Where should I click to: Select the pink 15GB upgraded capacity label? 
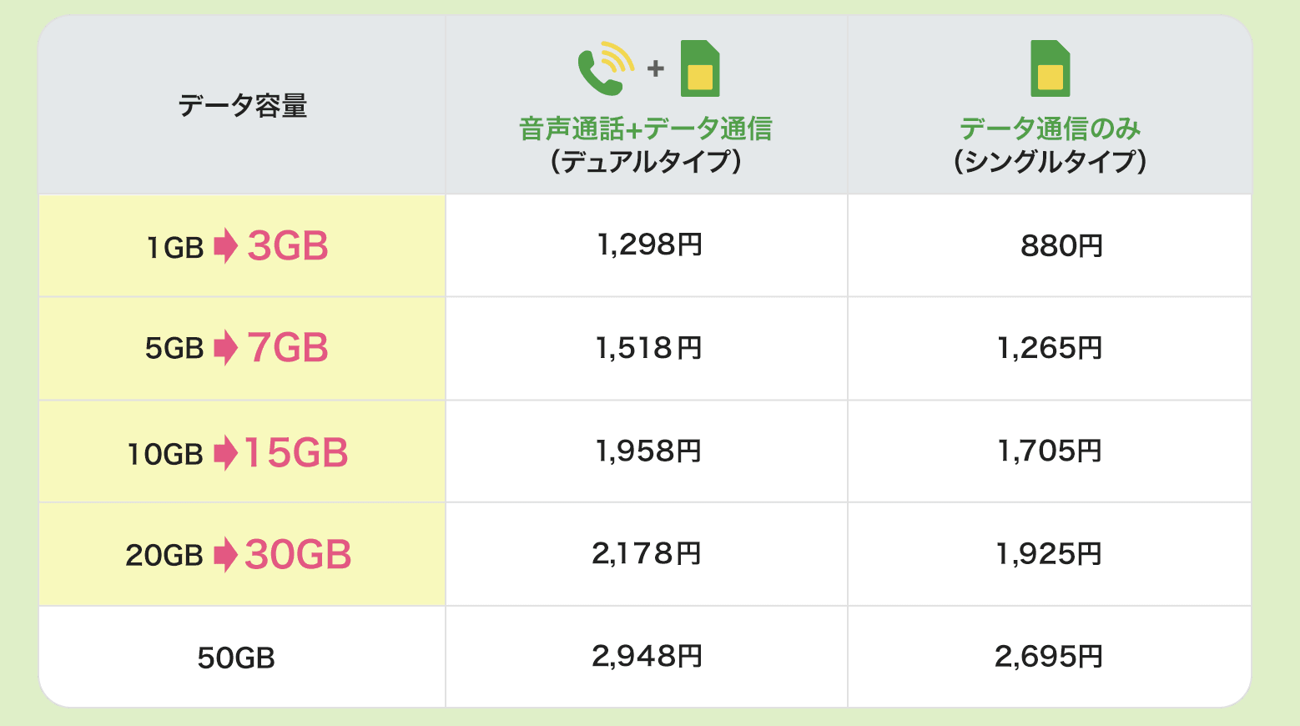296,453
